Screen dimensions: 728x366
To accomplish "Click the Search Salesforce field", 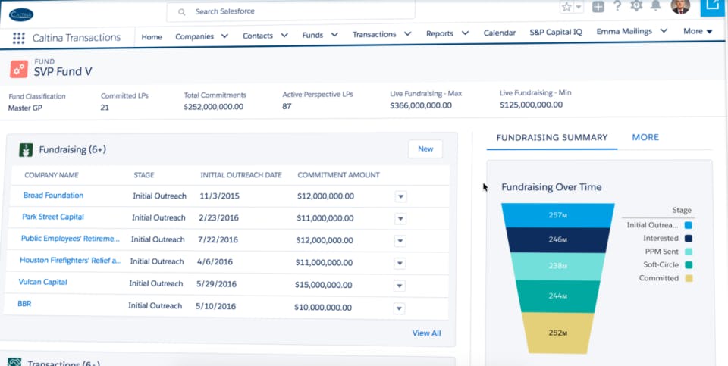I will [291, 11].
